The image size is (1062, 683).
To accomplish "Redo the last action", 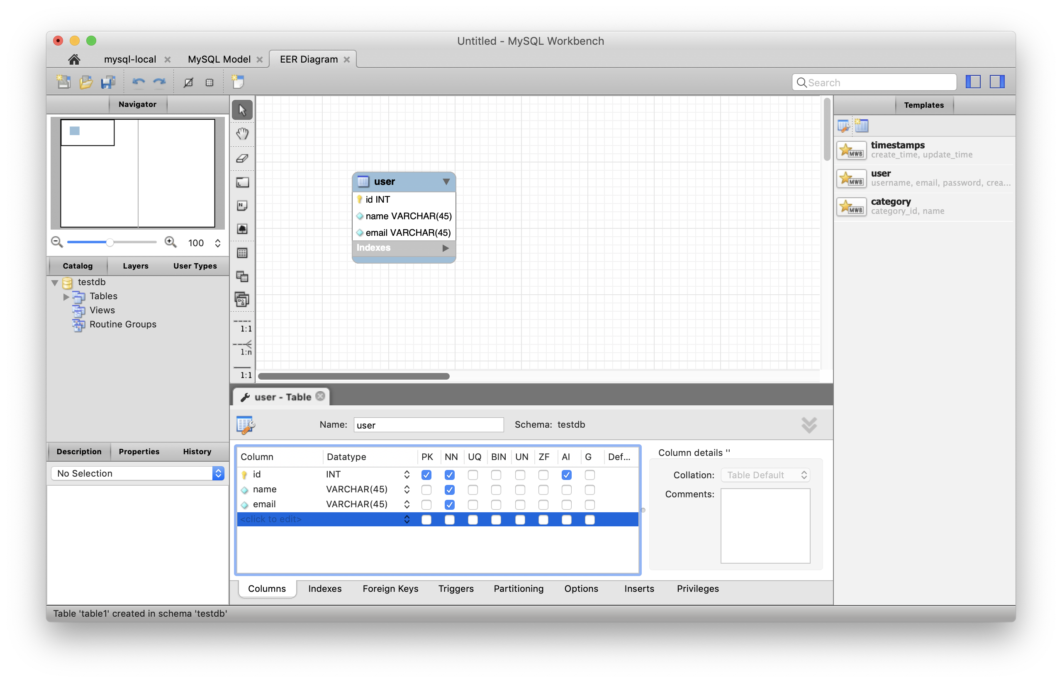I will 159,82.
